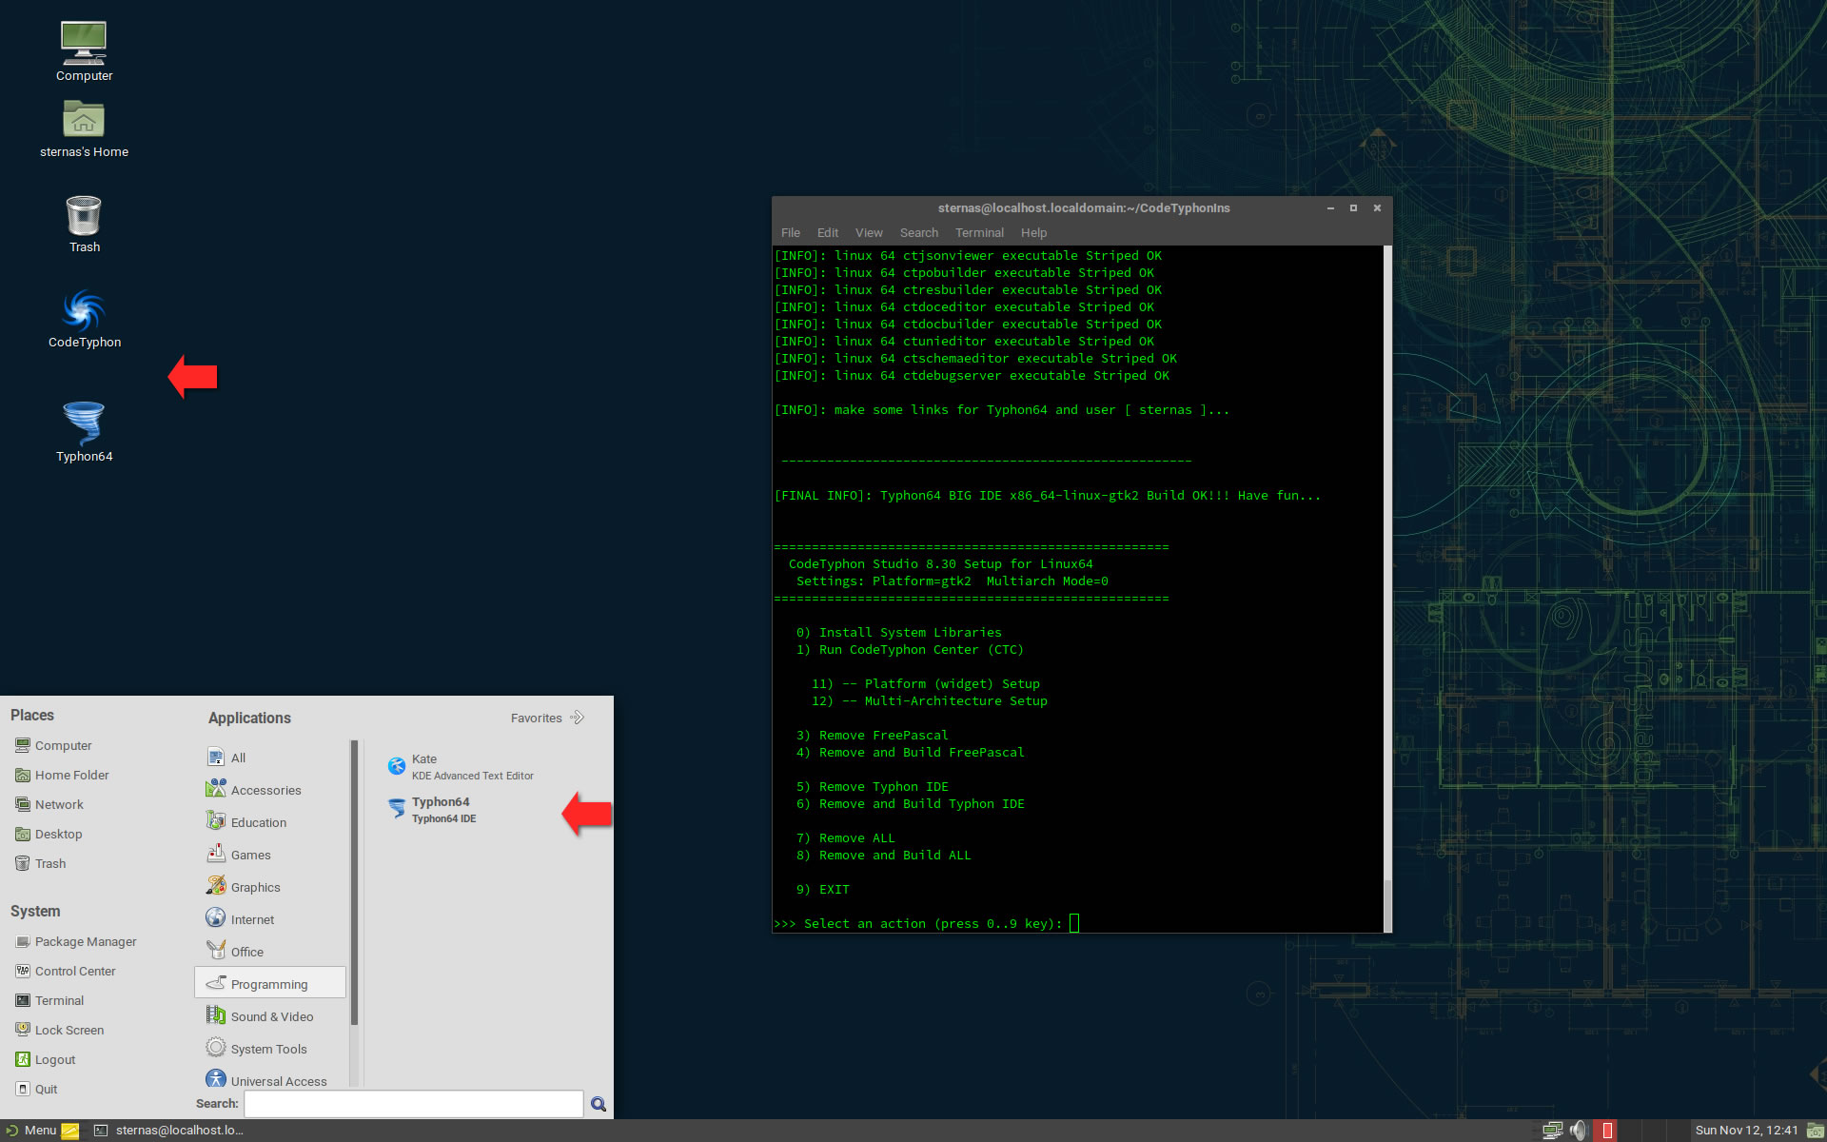Click the red battery tray indicator
This screenshot has height=1142, width=1827.
point(1607,1131)
